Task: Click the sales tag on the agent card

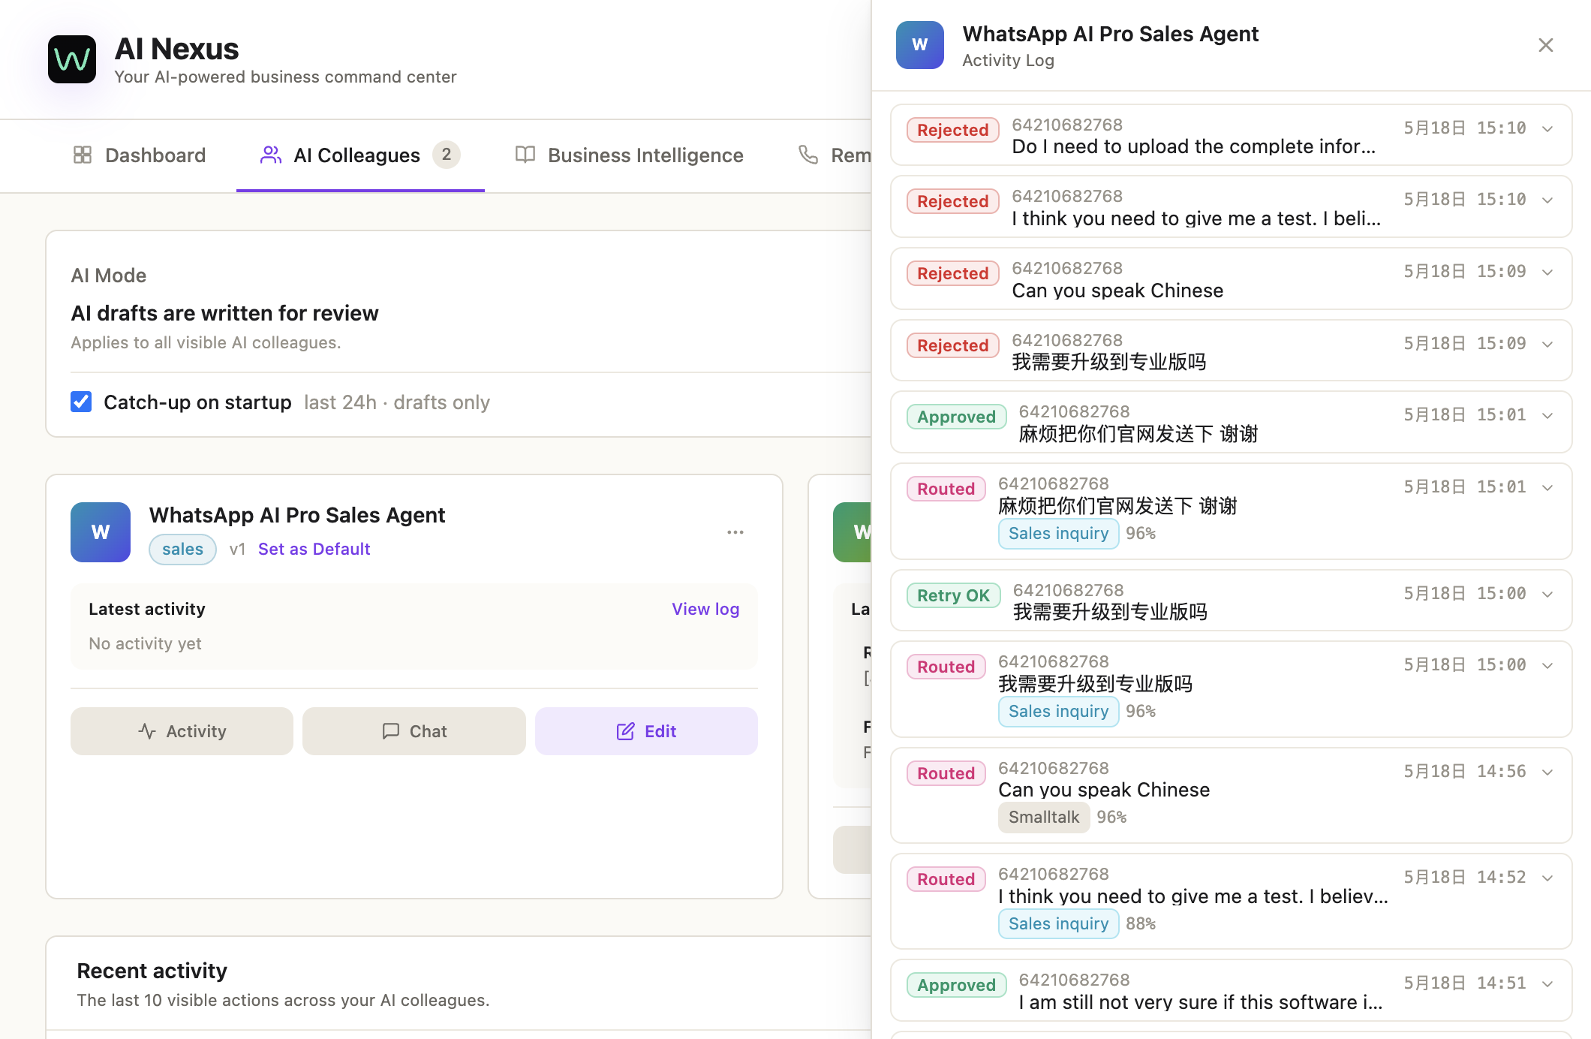Action: pos(182,549)
